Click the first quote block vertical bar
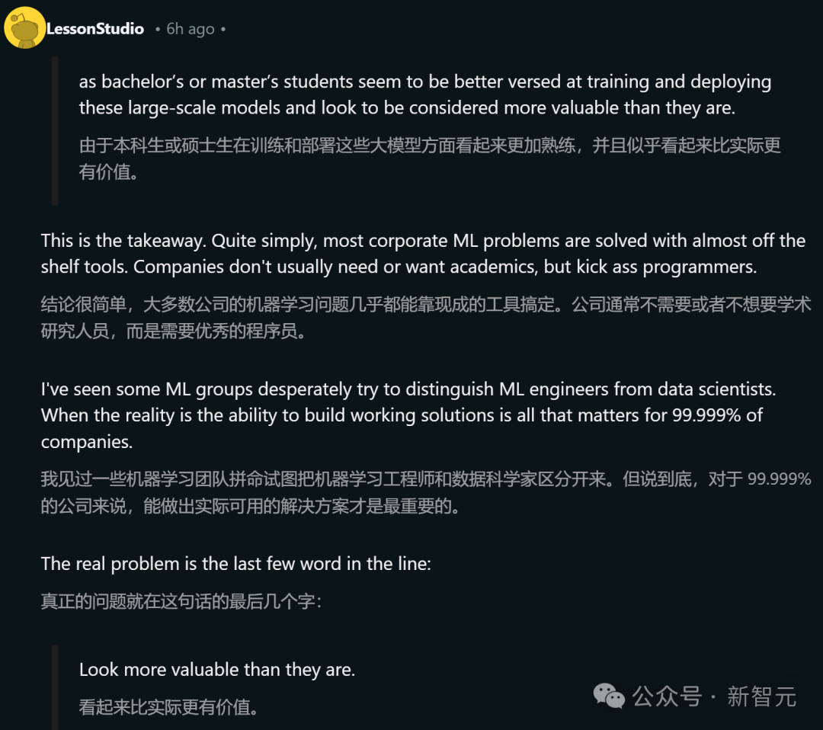 click(x=55, y=130)
